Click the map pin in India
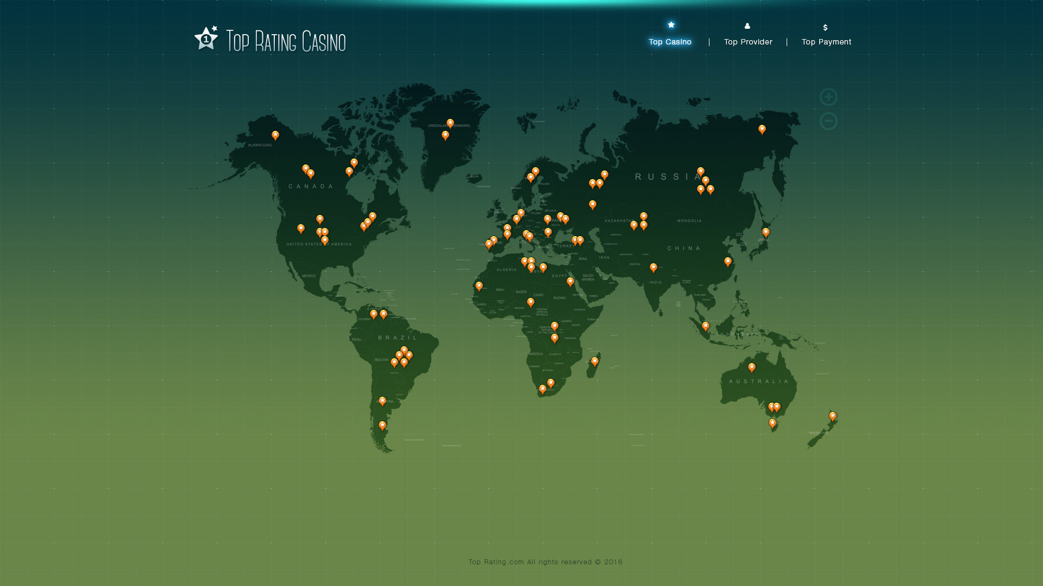This screenshot has width=1043, height=586. tap(654, 267)
